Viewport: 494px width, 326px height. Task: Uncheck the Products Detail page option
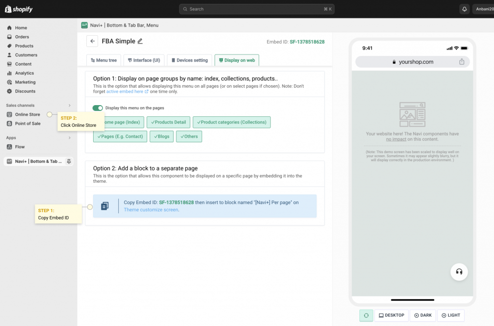168,122
